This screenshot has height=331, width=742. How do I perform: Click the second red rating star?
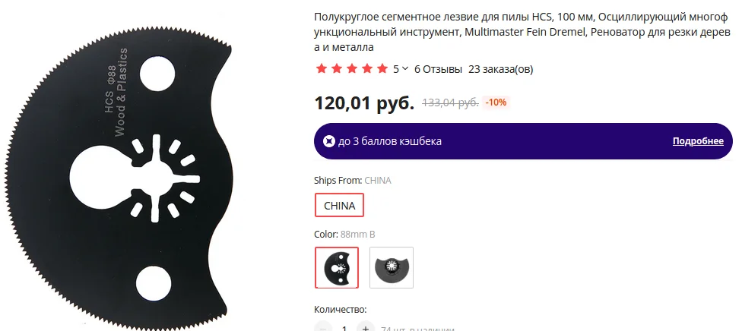click(x=337, y=69)
